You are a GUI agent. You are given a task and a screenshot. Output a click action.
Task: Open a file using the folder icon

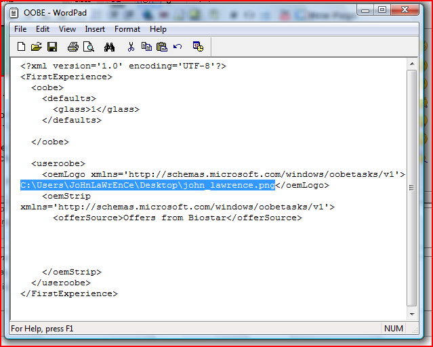click(x=36, y=47)
